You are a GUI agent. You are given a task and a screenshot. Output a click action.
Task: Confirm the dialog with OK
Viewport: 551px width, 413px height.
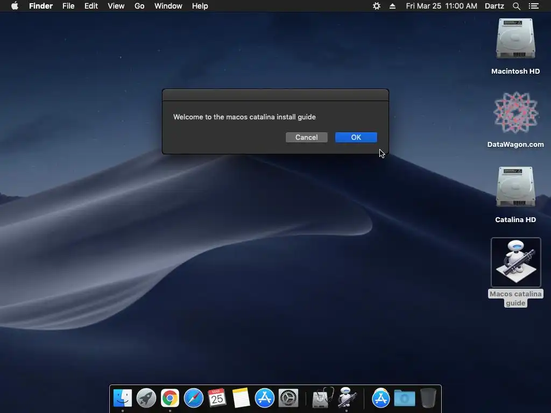[x=356, y=137]
